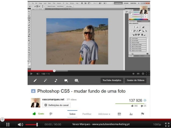Expand the Exposure Presets row
Screen dimensions: 171x128
tap(138, 42)
